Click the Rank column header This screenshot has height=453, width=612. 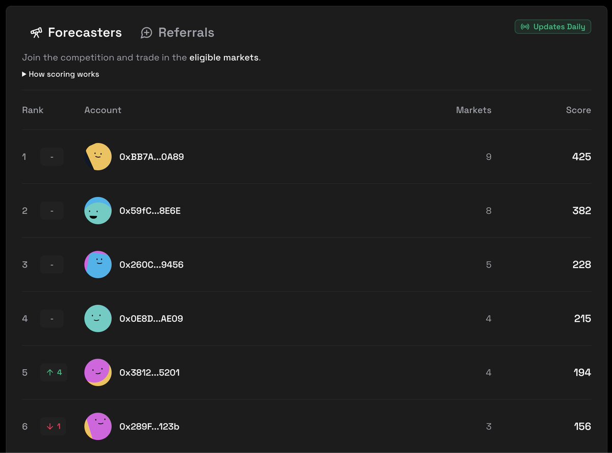click(x=33, y=110)
